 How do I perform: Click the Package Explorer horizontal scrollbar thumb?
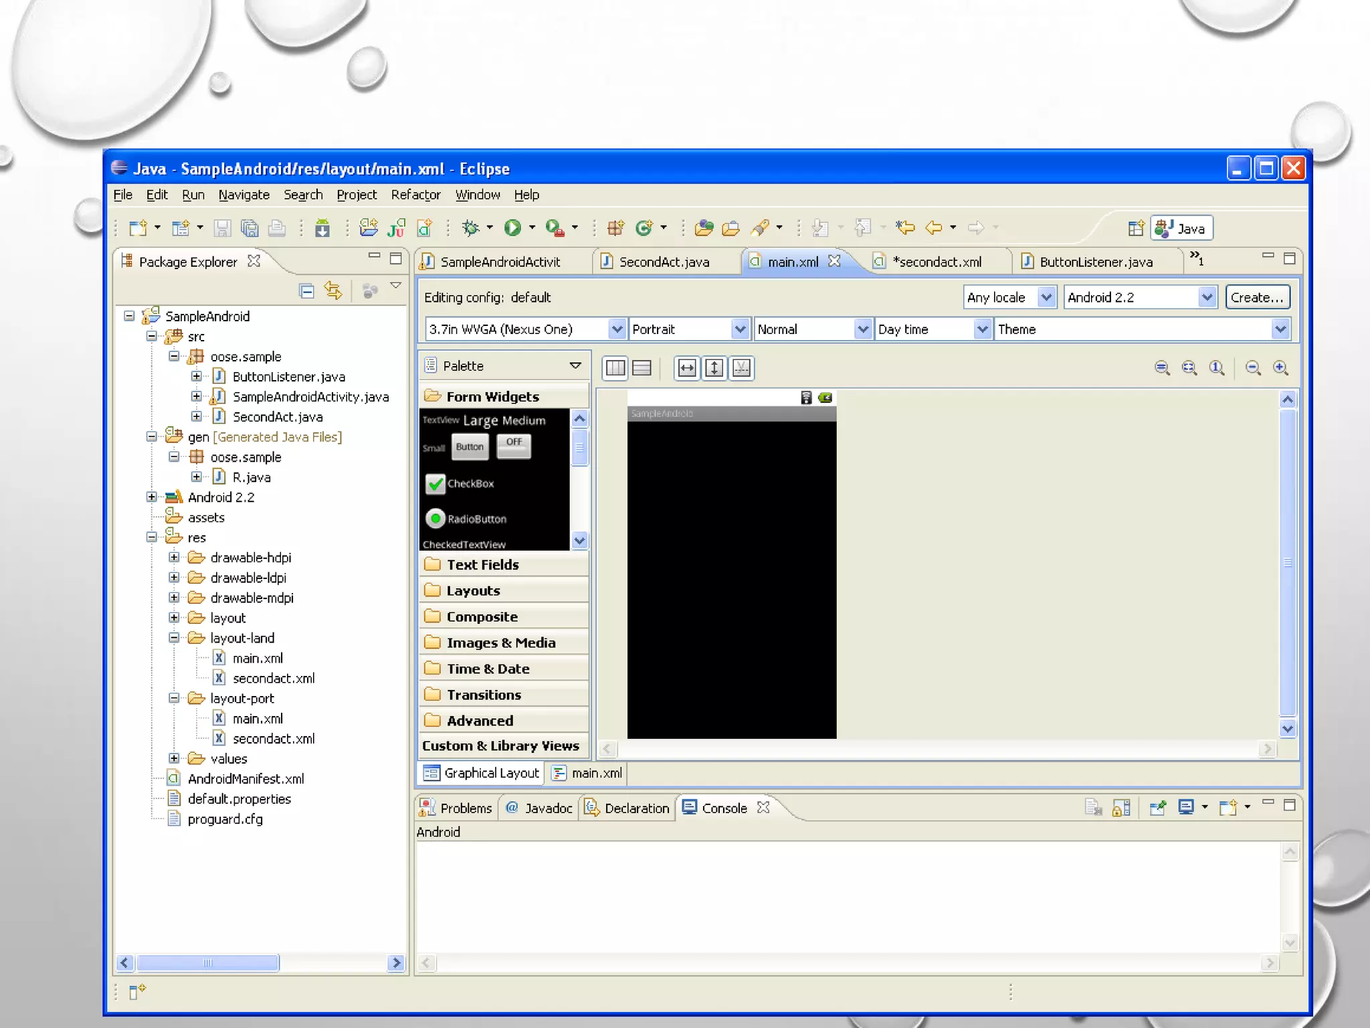(x=207, y=963)
